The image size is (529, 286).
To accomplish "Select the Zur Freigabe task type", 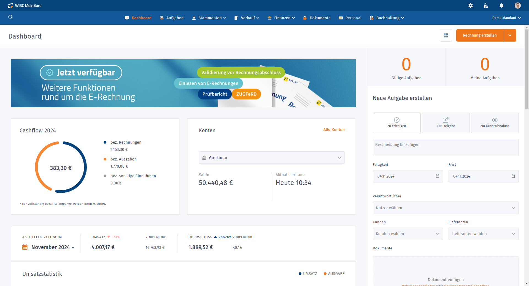I will pyautogui.click(x=446, y=123).
